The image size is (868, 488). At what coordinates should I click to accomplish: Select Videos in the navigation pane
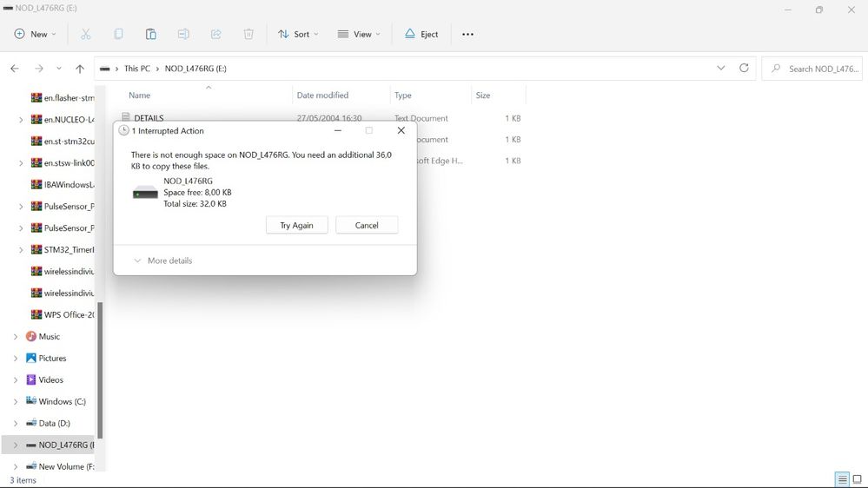coord(51,379)
